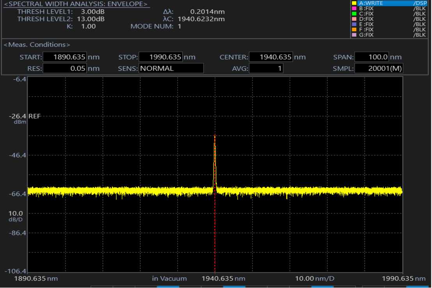432x288 pixels.
Task: Click the CENTER wavelength input box
Action: pos(271,57)
